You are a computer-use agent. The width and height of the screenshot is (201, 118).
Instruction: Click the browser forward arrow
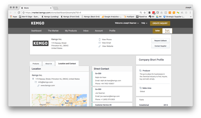tap(15, 13)
